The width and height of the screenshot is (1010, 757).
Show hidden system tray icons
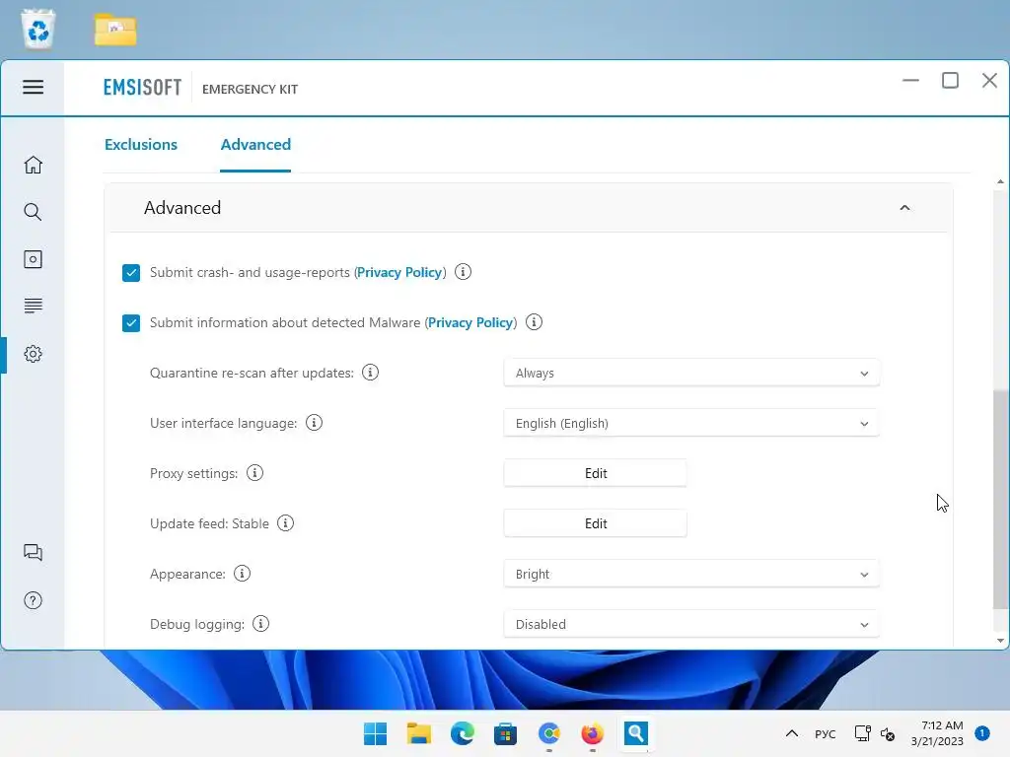792,733
